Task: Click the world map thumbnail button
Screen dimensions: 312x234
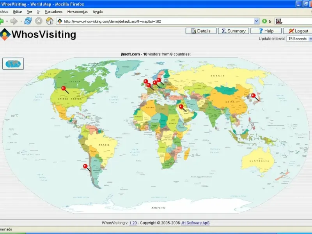Action: pyautogui.click(x=13, y=64)
